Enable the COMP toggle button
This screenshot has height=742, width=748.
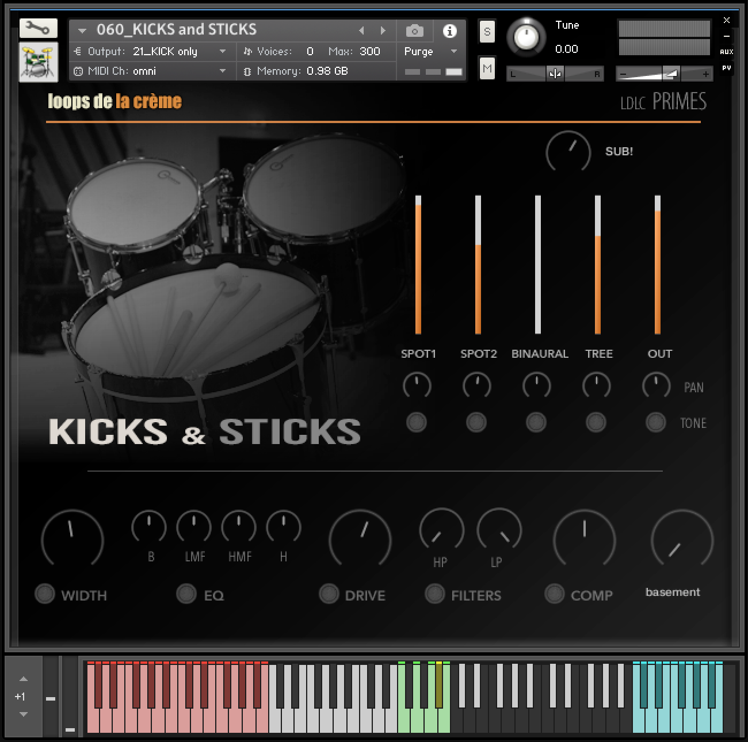[x=555, y=594]
